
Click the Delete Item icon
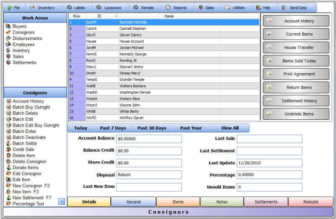[8, 155]
